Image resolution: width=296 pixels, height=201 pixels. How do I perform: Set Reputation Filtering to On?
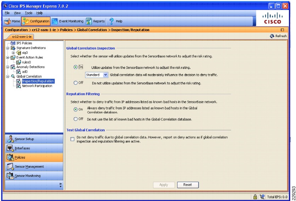(76, 109)
